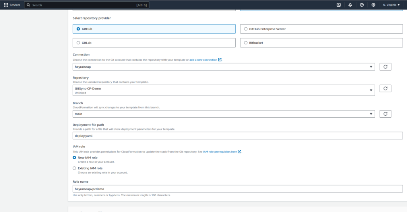
Task: Open the settings gear icon
Action: [373, 5]
